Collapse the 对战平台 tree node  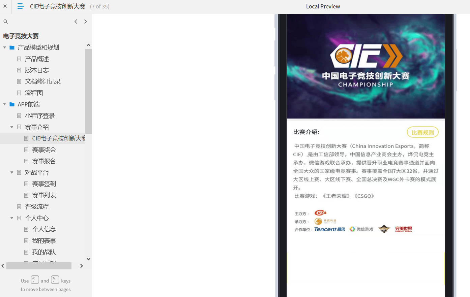[12, 172]
